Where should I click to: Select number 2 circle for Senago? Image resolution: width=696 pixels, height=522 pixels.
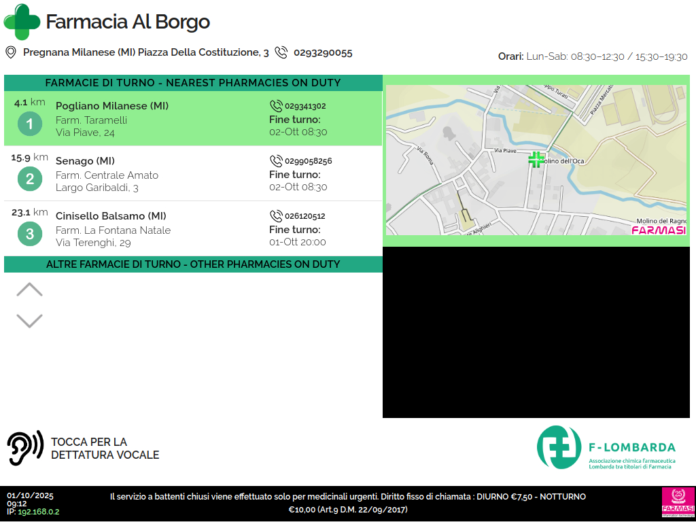(x=29, y=179)
